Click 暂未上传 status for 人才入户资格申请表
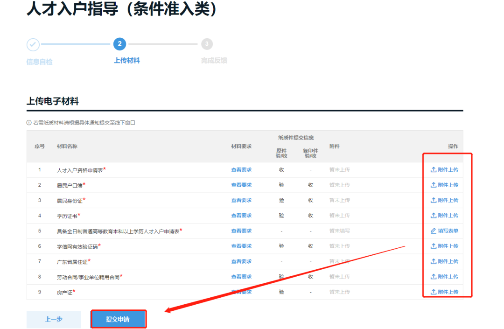 pos(339,170)
